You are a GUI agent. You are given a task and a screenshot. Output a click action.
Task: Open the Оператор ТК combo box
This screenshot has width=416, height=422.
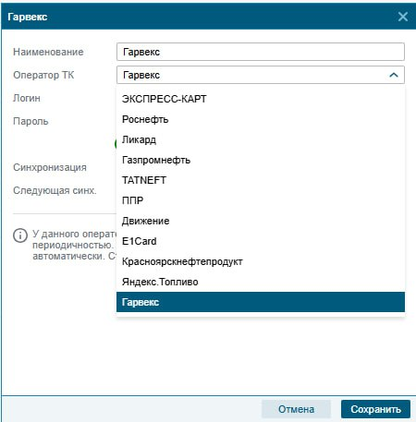click(x=261, y=75)
